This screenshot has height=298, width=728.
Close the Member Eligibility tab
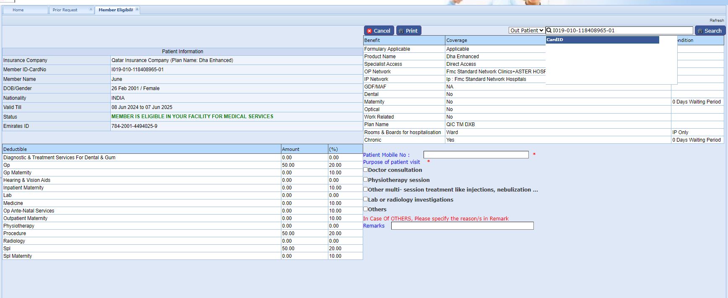point(137,9)
